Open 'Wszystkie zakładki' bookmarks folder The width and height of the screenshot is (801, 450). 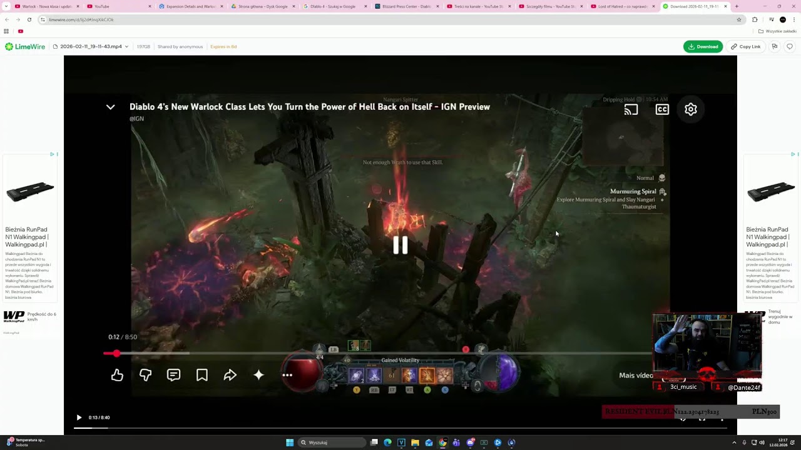point(777,31)
